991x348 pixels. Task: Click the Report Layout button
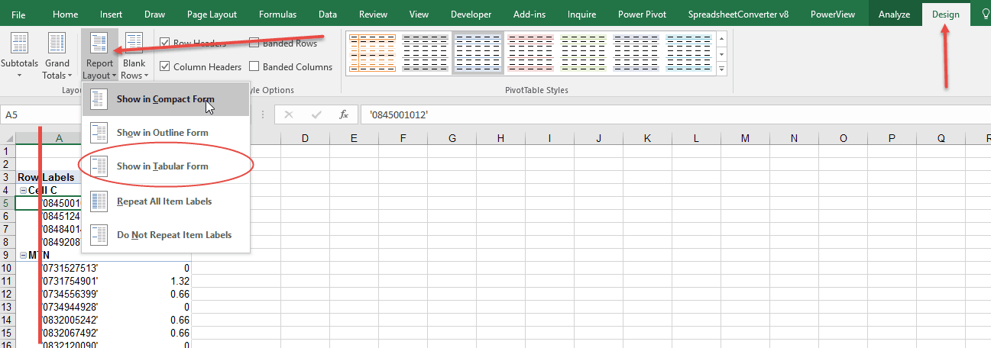(100, 56)
